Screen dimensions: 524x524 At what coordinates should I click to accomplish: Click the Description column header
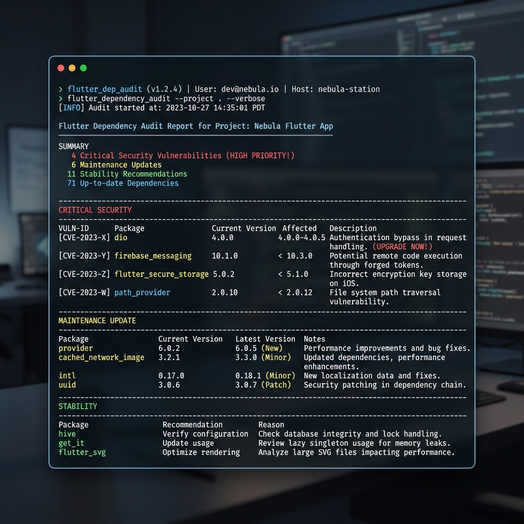coord(353,228)
